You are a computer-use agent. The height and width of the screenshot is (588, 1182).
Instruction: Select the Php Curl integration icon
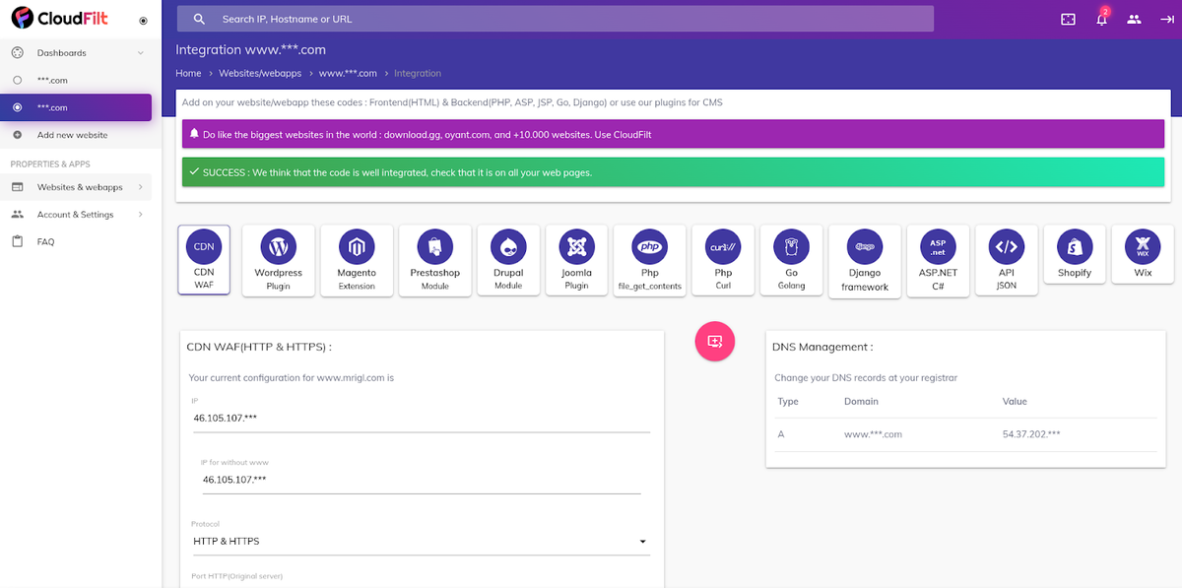tap(723, 258)
